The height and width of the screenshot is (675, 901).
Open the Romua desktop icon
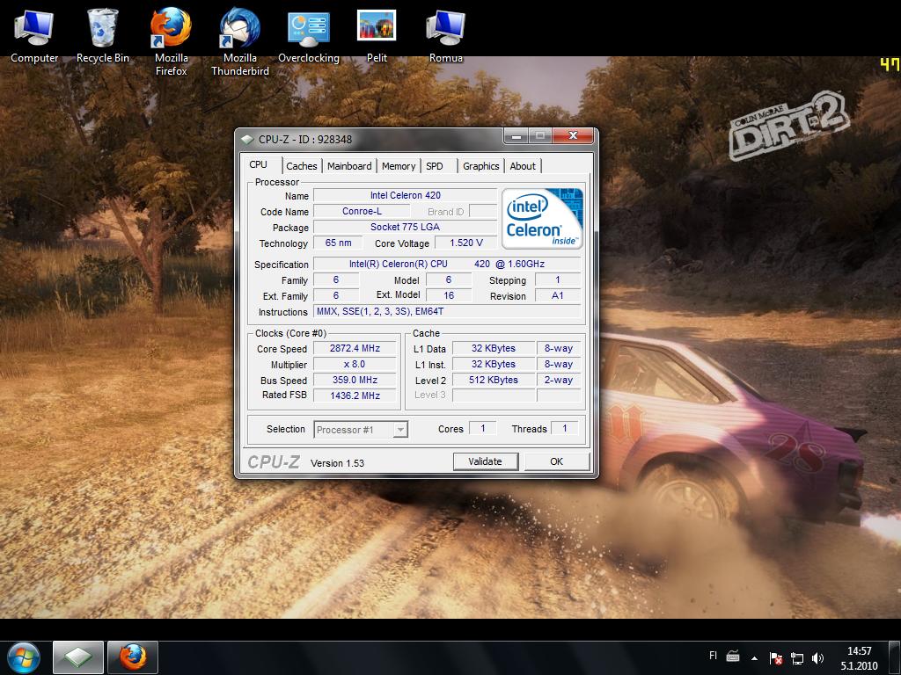point(445,35)
